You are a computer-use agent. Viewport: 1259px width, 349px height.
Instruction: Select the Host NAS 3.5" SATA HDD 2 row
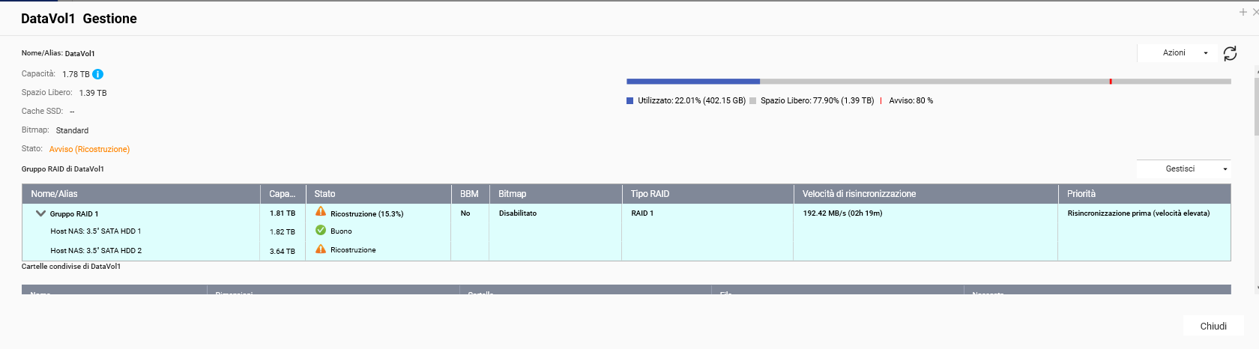click(96, 251)
